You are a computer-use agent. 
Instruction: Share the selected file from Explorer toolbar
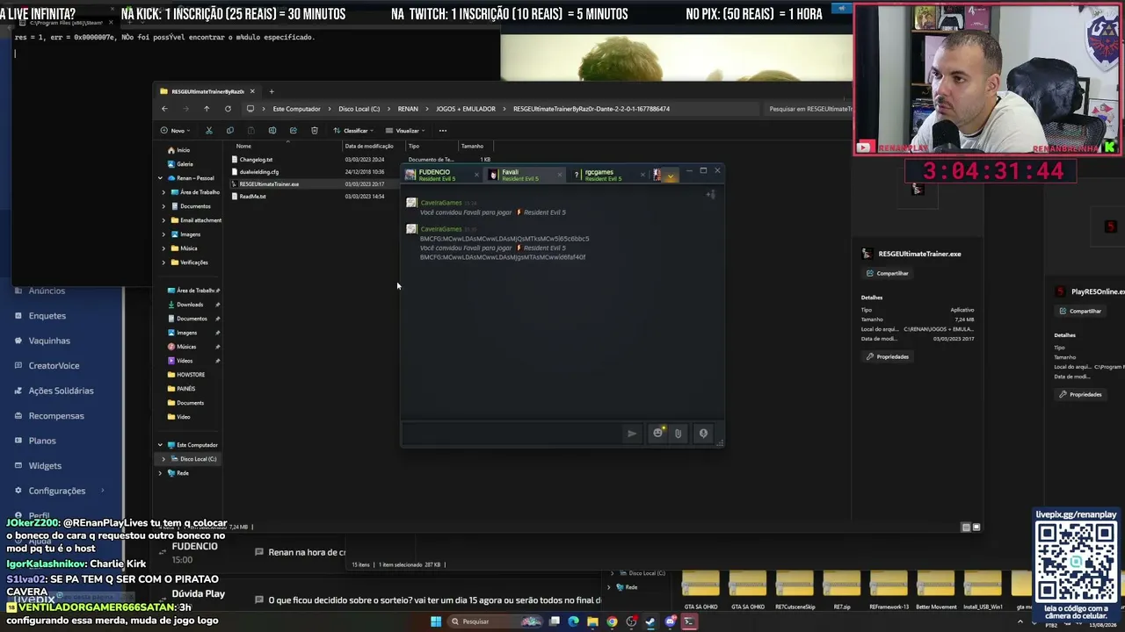(x=294, y=131)
